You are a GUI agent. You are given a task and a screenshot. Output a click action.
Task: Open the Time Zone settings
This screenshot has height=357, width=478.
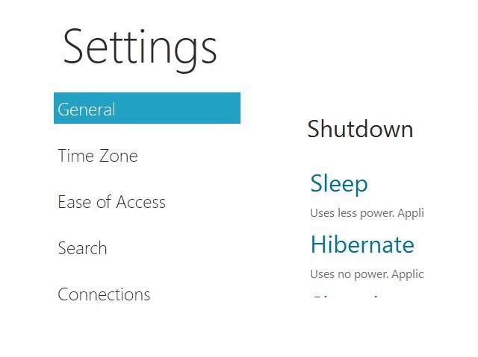click(x=98, y=156)
